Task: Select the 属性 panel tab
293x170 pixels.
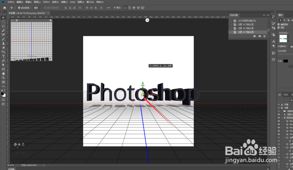Action: (x=280, y=15)
